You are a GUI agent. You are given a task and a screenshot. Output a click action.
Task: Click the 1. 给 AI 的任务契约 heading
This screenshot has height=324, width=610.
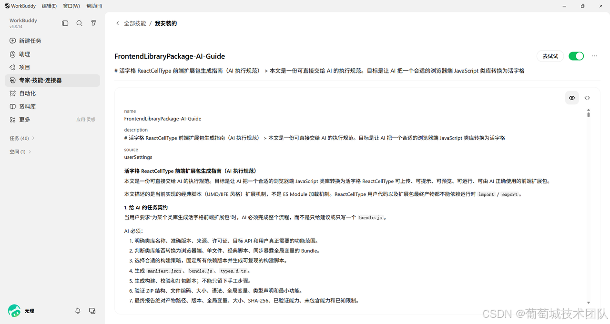(146, 208)
